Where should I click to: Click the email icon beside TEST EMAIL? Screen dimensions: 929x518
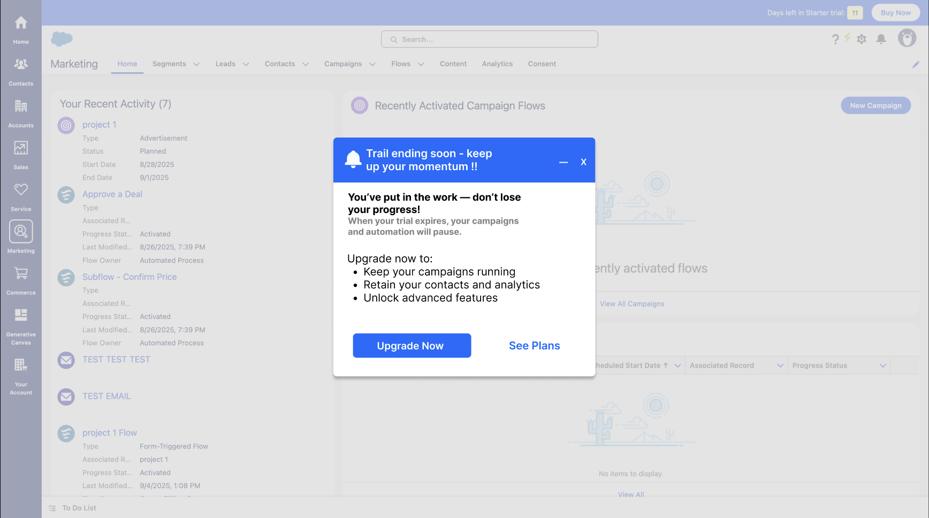pyautogui.click(x=66, y=397)
